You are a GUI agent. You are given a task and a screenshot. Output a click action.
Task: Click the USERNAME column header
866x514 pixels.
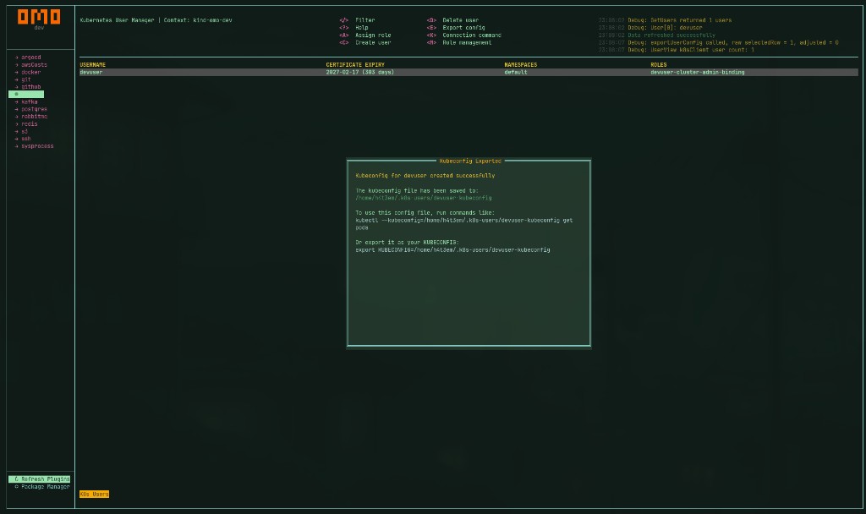point(93,65)
